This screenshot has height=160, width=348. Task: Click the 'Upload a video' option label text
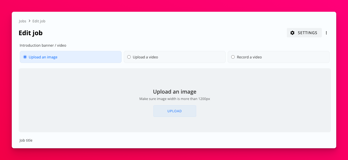click(145, 57)
